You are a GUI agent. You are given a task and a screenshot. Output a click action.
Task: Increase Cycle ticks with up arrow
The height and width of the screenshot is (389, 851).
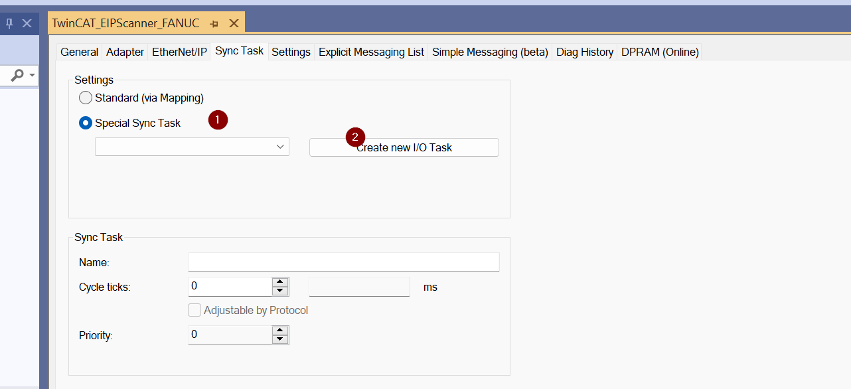281,282
